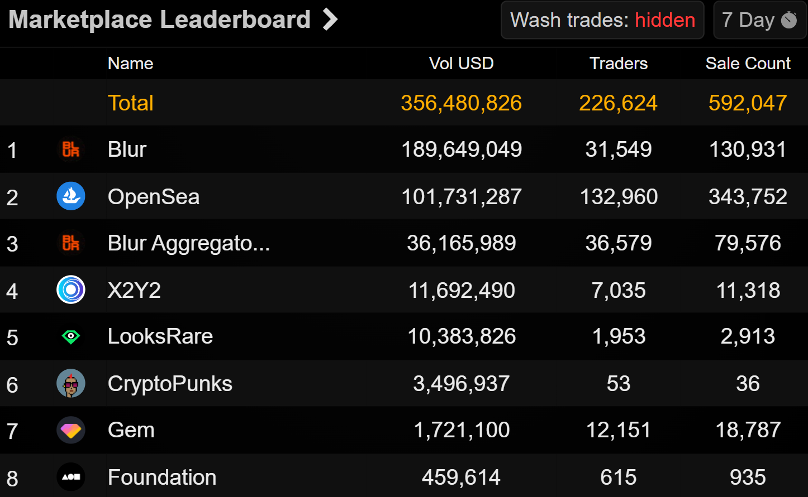808x497 pixels.
Task: Click the Gem diamond icon
Action: tap(70, 430)
